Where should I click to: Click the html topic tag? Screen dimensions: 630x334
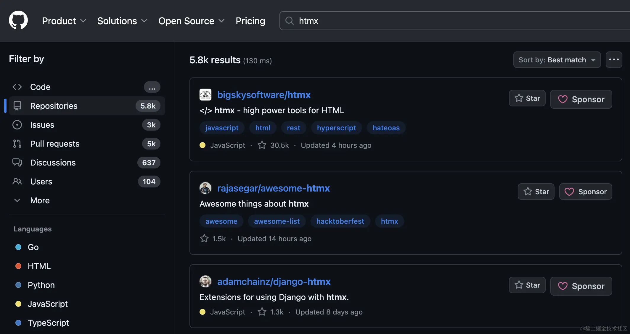point(263,128)
